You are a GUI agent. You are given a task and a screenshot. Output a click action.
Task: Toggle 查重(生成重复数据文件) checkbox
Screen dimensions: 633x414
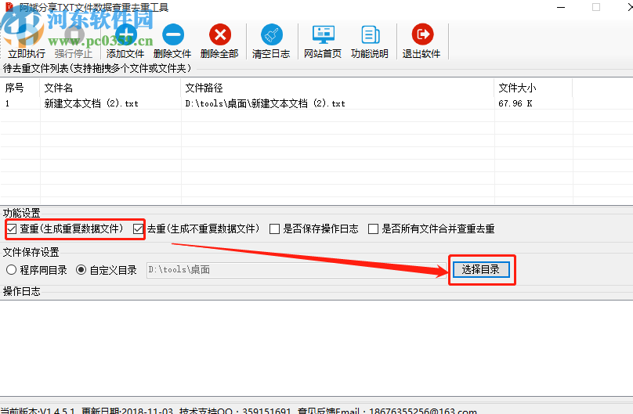[12, 229]
